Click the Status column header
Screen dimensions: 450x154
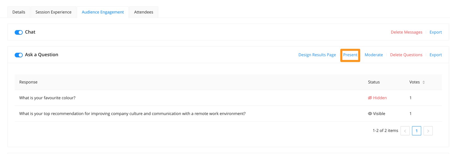(374, 82)
